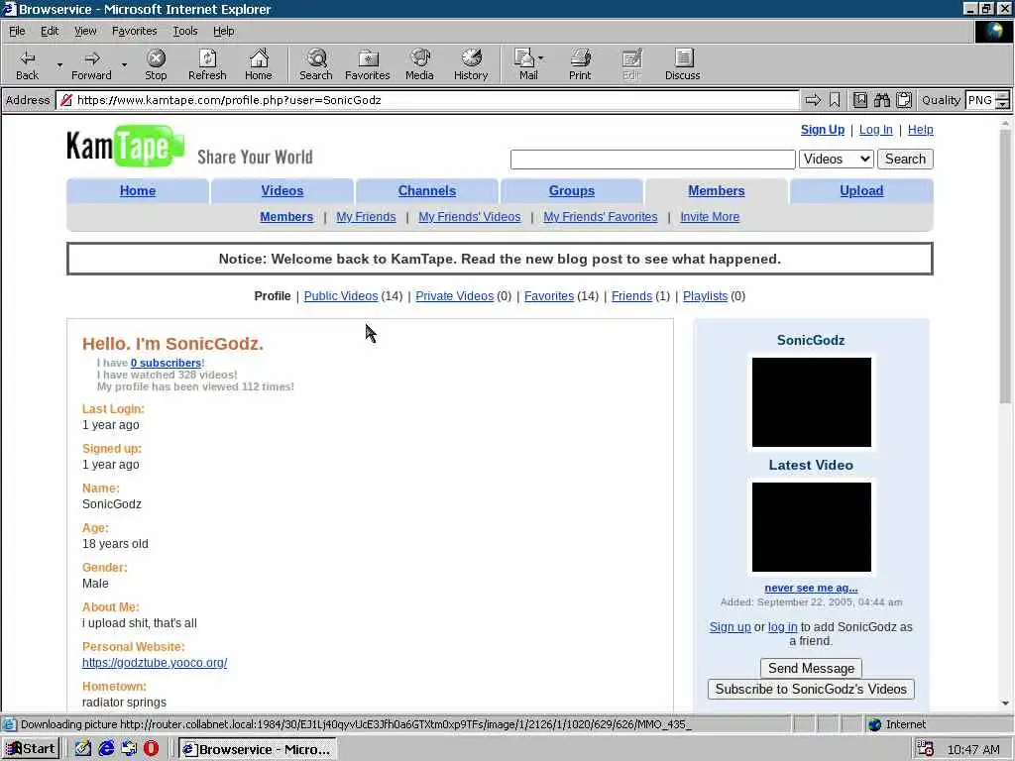
Task: Open the Search toolbar pane
Action: coord(316,64)
